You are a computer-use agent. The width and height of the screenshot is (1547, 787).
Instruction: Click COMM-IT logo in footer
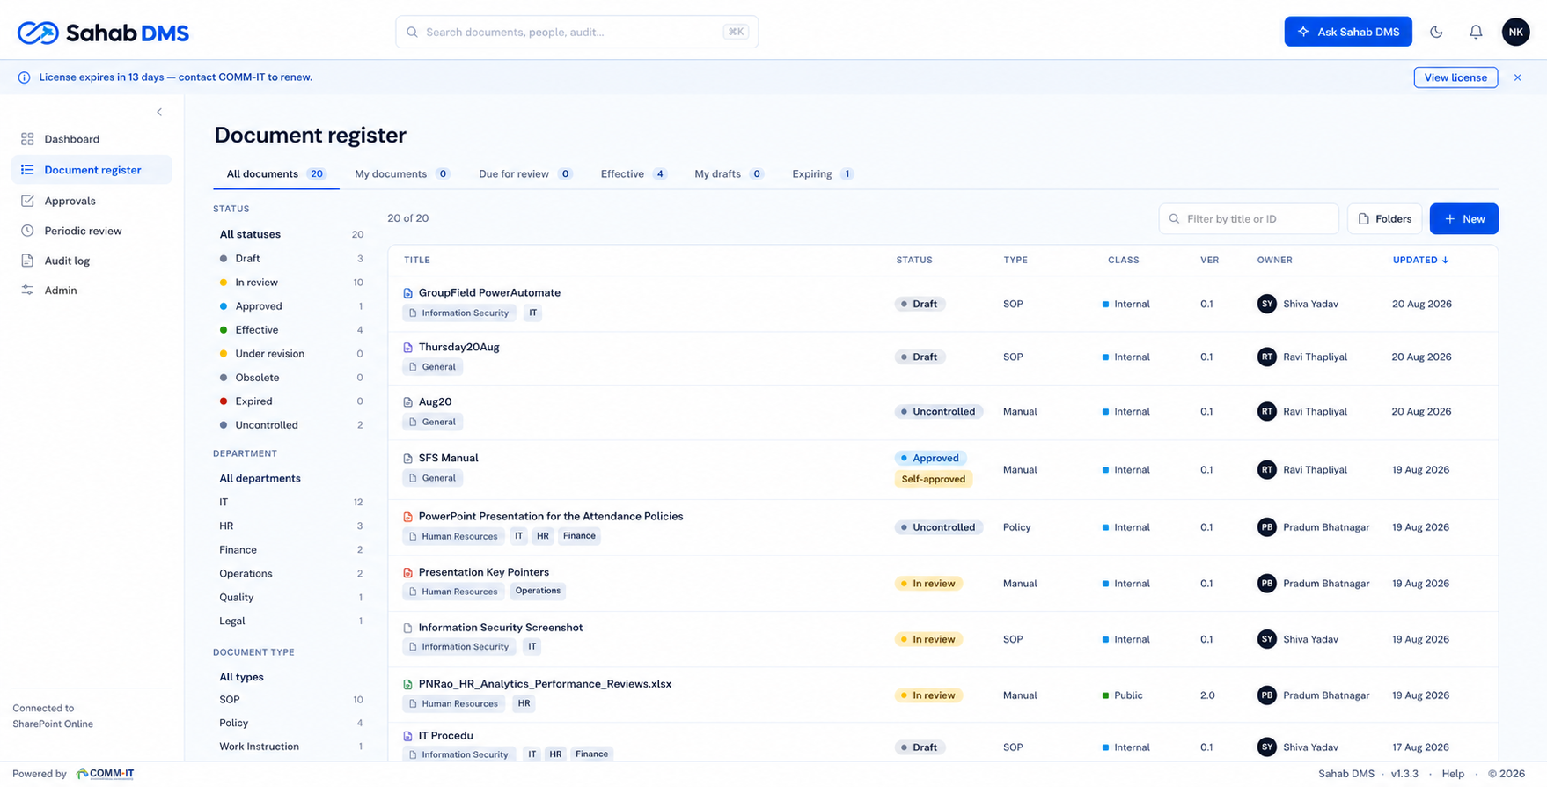coord(105,774)
